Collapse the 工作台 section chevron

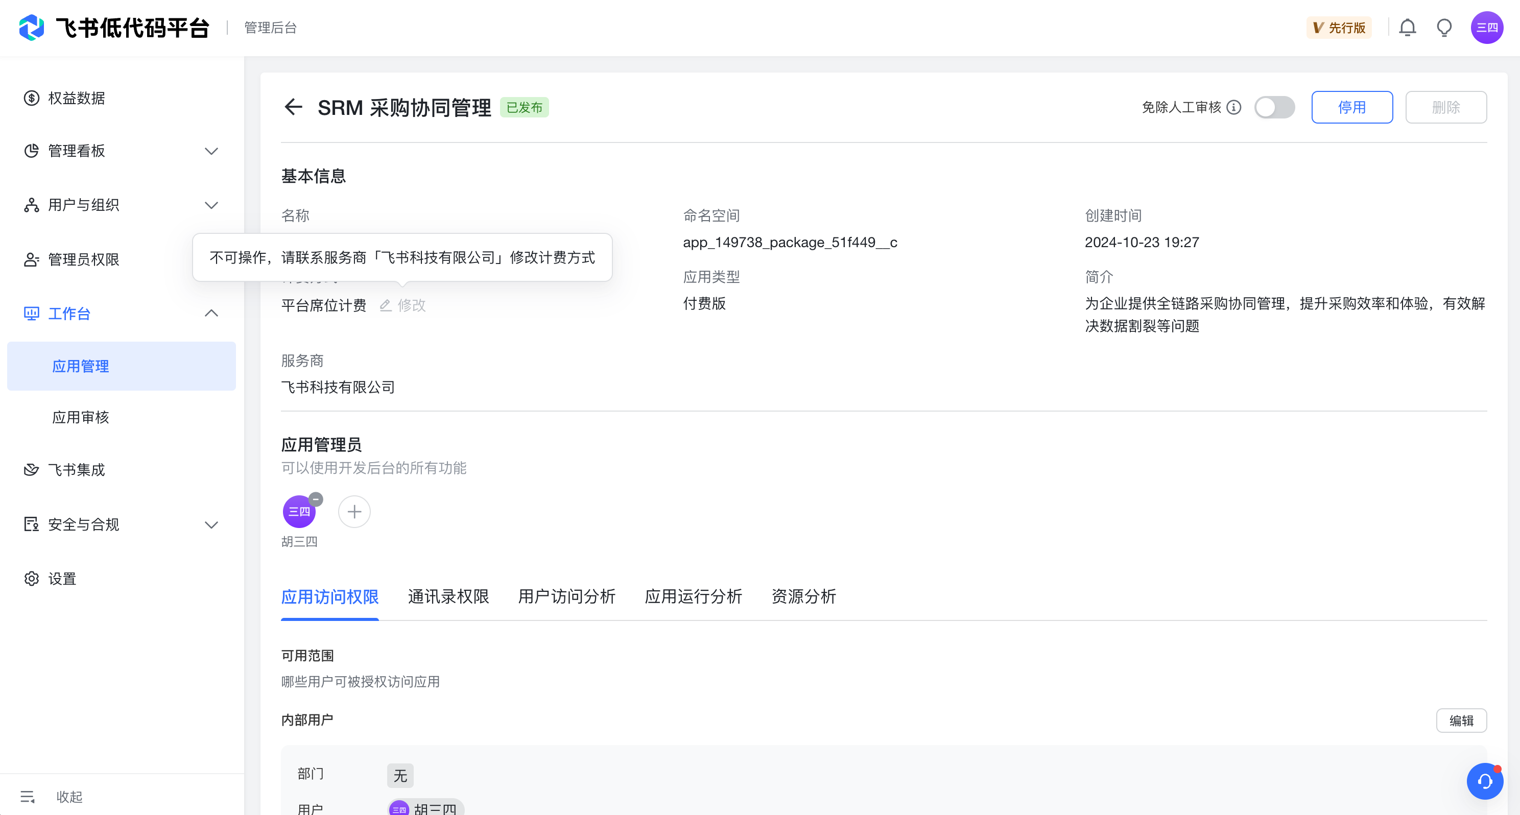[211, 314]
